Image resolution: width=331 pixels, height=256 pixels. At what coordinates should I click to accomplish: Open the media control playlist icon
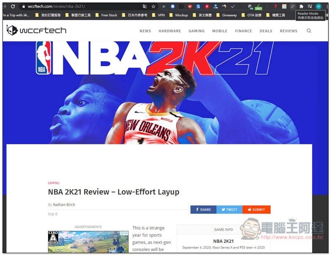pos(310,7)
